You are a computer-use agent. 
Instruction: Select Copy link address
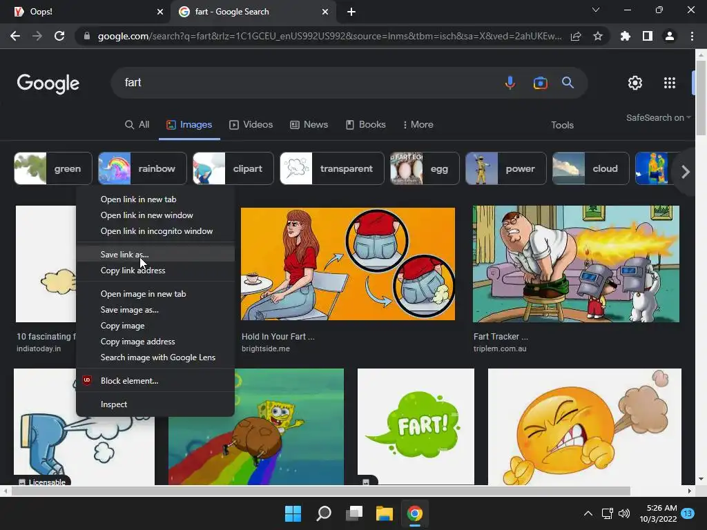155,271
